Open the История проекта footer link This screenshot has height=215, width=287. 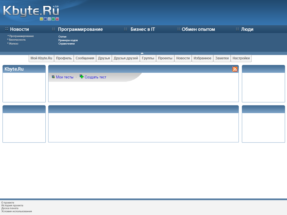click(12, 205)
